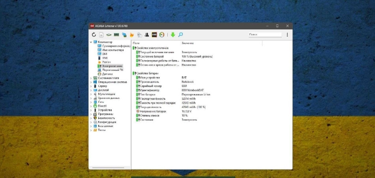Open the user silhouette toolbar icon
Screen dimensions: 375x178
click(x=147, y=35)
